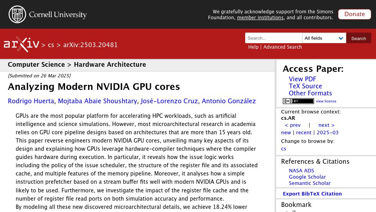Click the Computer Science > Hardware Architecture heading
This screenshot has height=212, width=376.
coord(77,65)
